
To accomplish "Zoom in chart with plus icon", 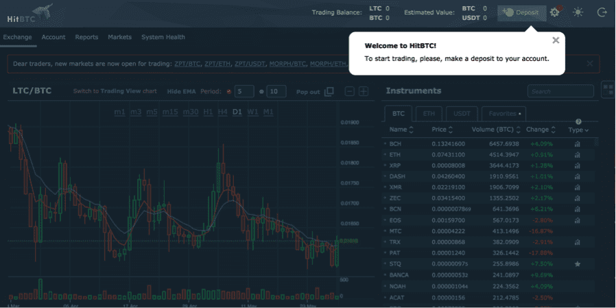I will (x=364, y=91).
